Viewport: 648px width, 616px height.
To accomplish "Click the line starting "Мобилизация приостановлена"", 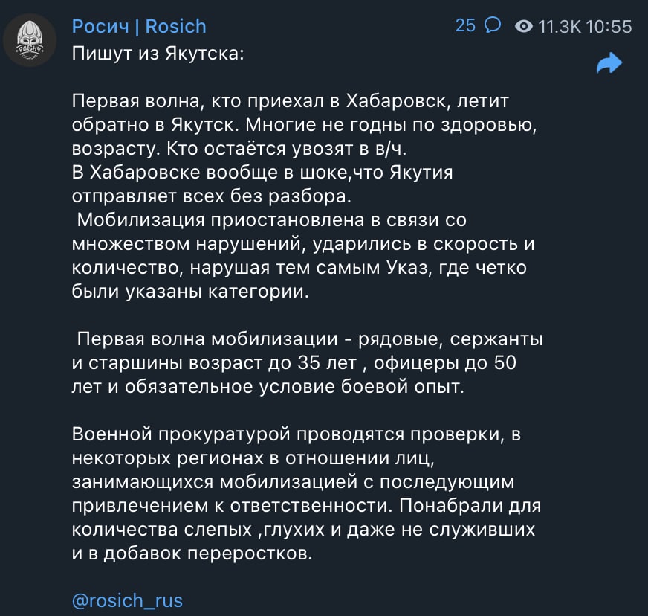I will [271, 220].
